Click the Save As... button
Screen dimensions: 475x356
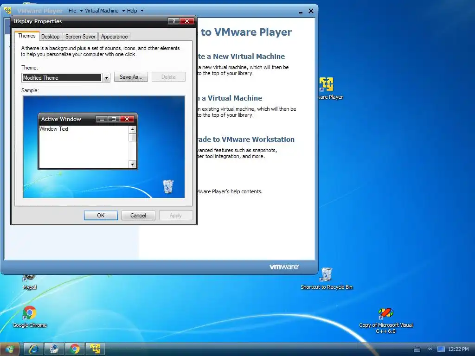(x=131, y=77)
